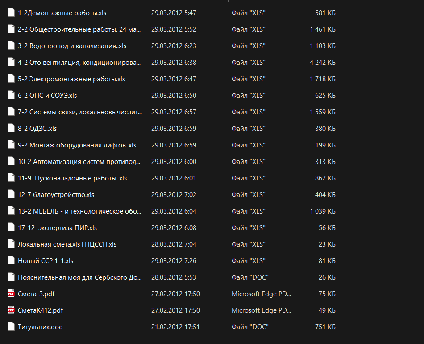Select 2-2 Общестроительные работы file name

[79, 29]
